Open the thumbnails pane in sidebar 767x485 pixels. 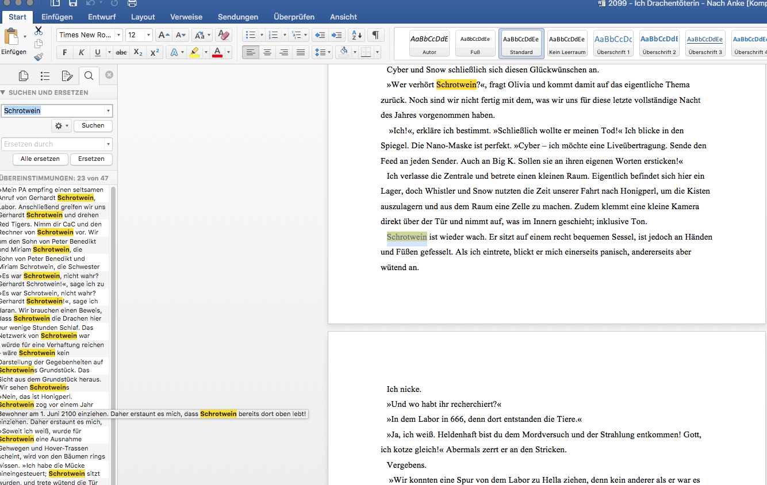(x=24, y=76)
